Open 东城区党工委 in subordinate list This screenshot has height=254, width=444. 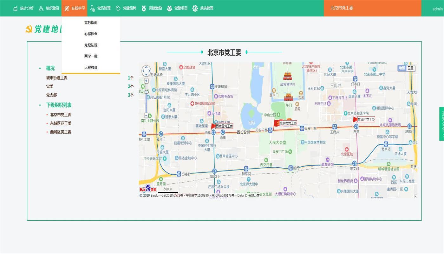coord(61,123)
